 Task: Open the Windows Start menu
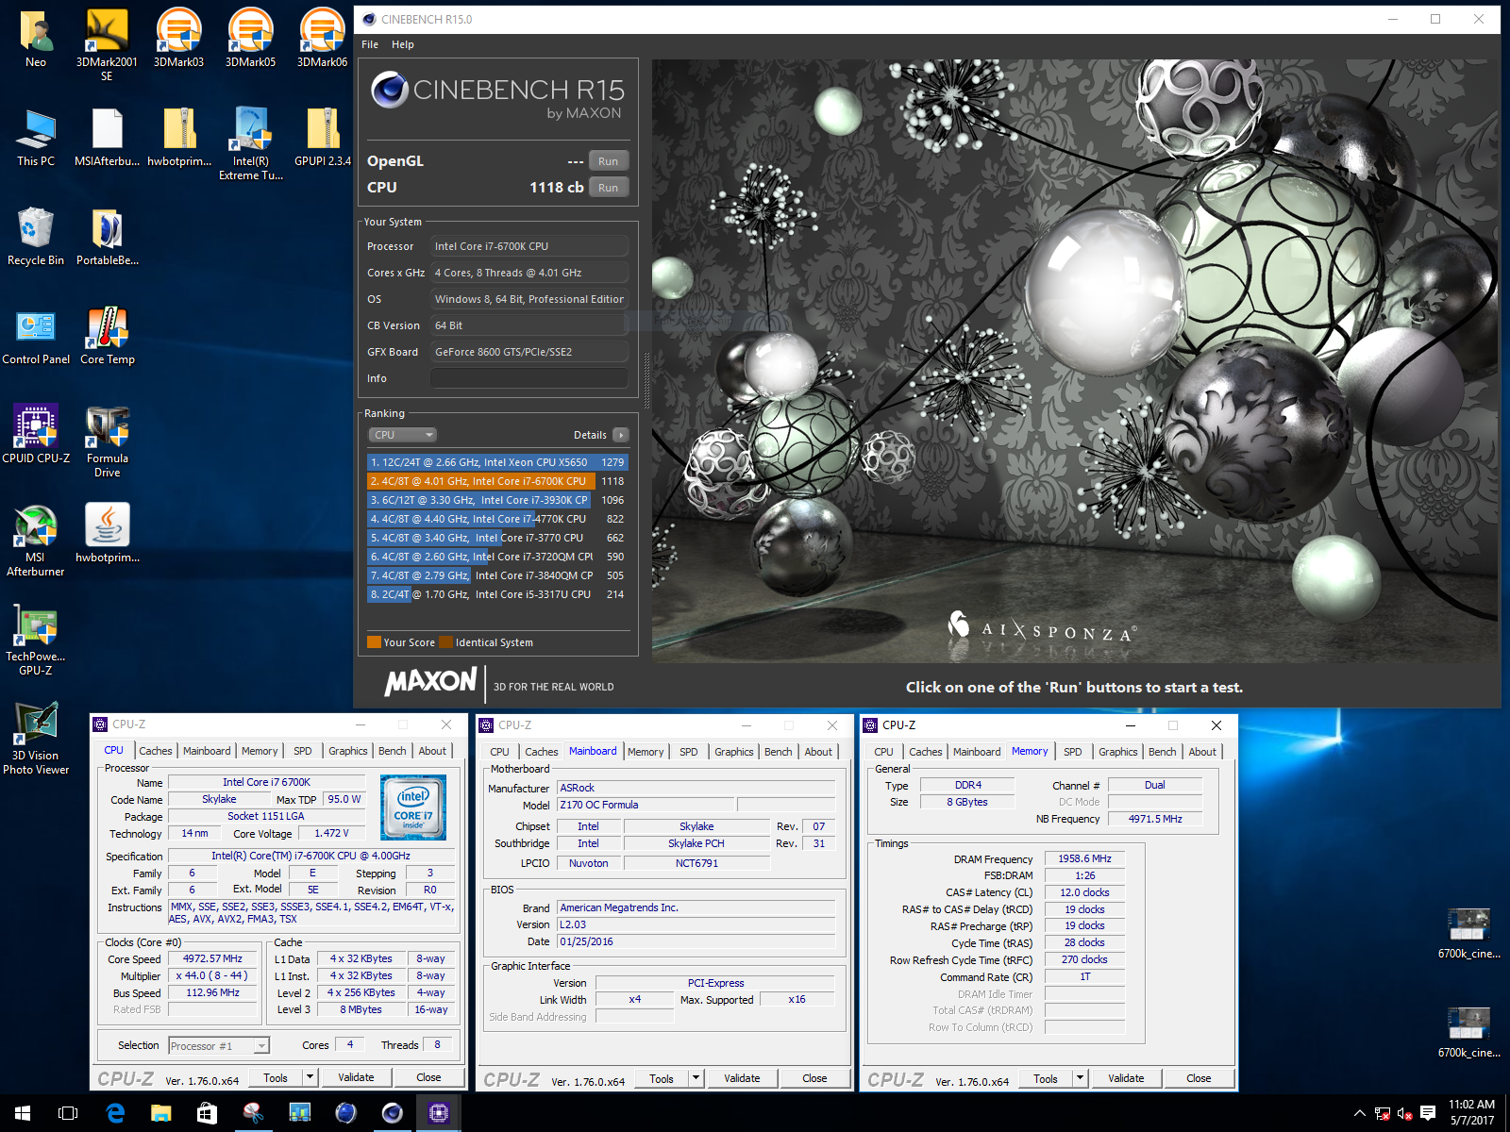coord(23,1113)
